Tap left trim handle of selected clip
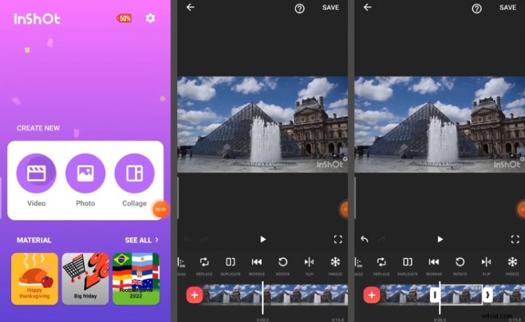The image size is (525, 322). [434, 295]
